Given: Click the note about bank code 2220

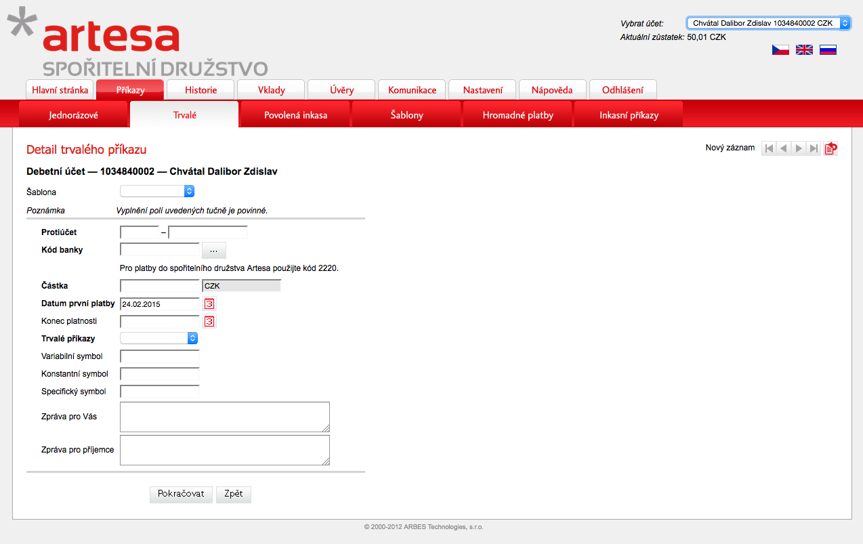Looking at the screenshot, I should 229,268.
